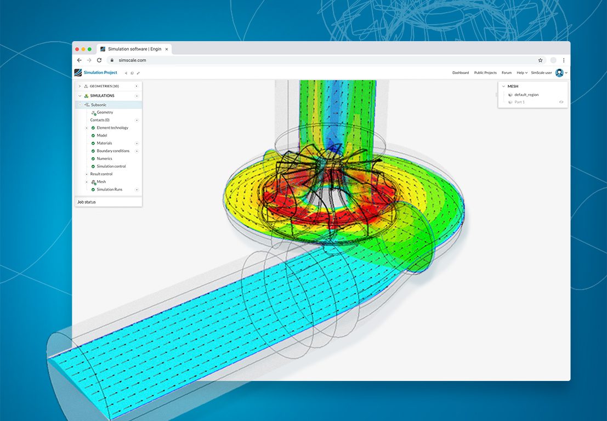This screenshot has height=421, width=607.
Task: Collapse the MESH panel chevron
Action: click(x=503, y=86)
